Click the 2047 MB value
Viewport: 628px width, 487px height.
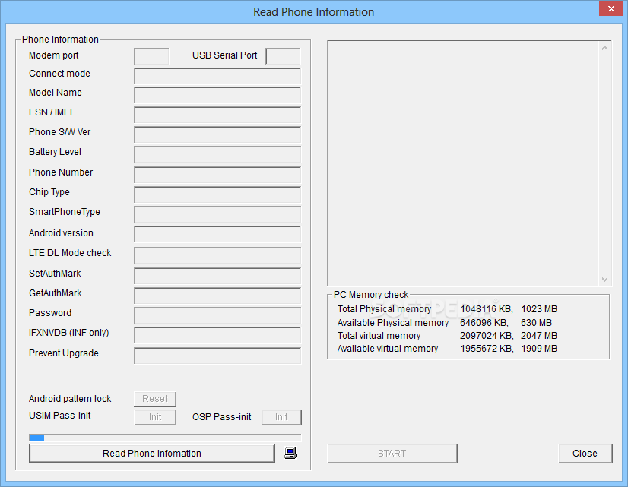[539, 336]
